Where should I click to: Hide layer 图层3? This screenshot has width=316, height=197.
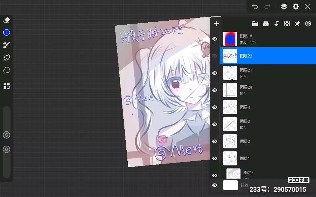215,124
